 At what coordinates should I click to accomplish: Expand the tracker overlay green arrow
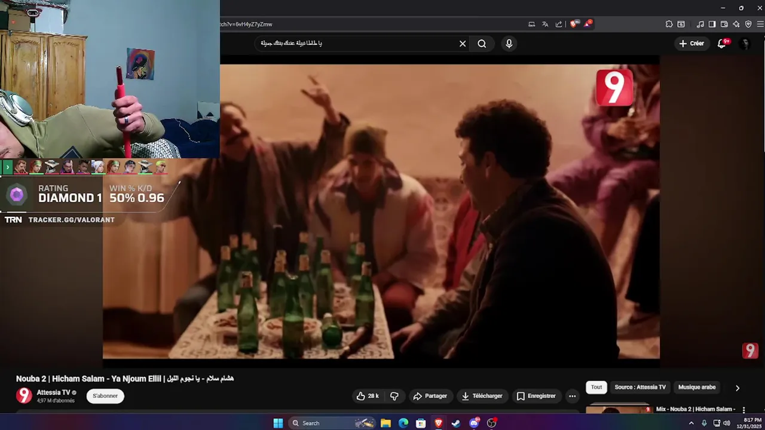[x=7, y=167]
